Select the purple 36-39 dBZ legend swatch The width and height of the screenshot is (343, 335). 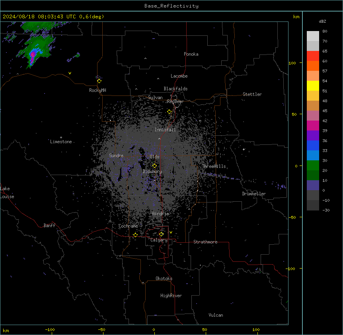click(x=313, y=135)
